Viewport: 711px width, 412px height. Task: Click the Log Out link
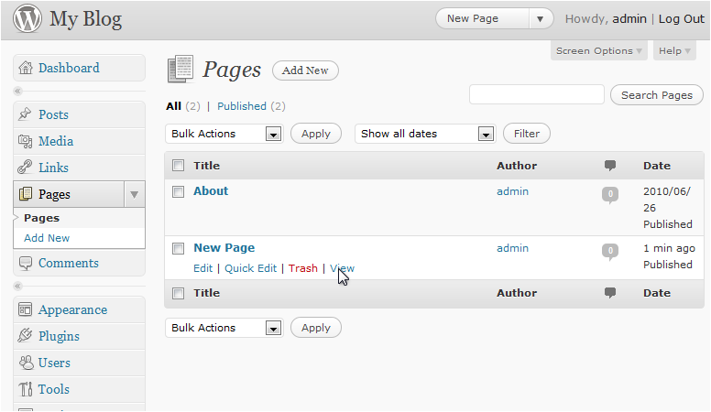coord(681,19)
